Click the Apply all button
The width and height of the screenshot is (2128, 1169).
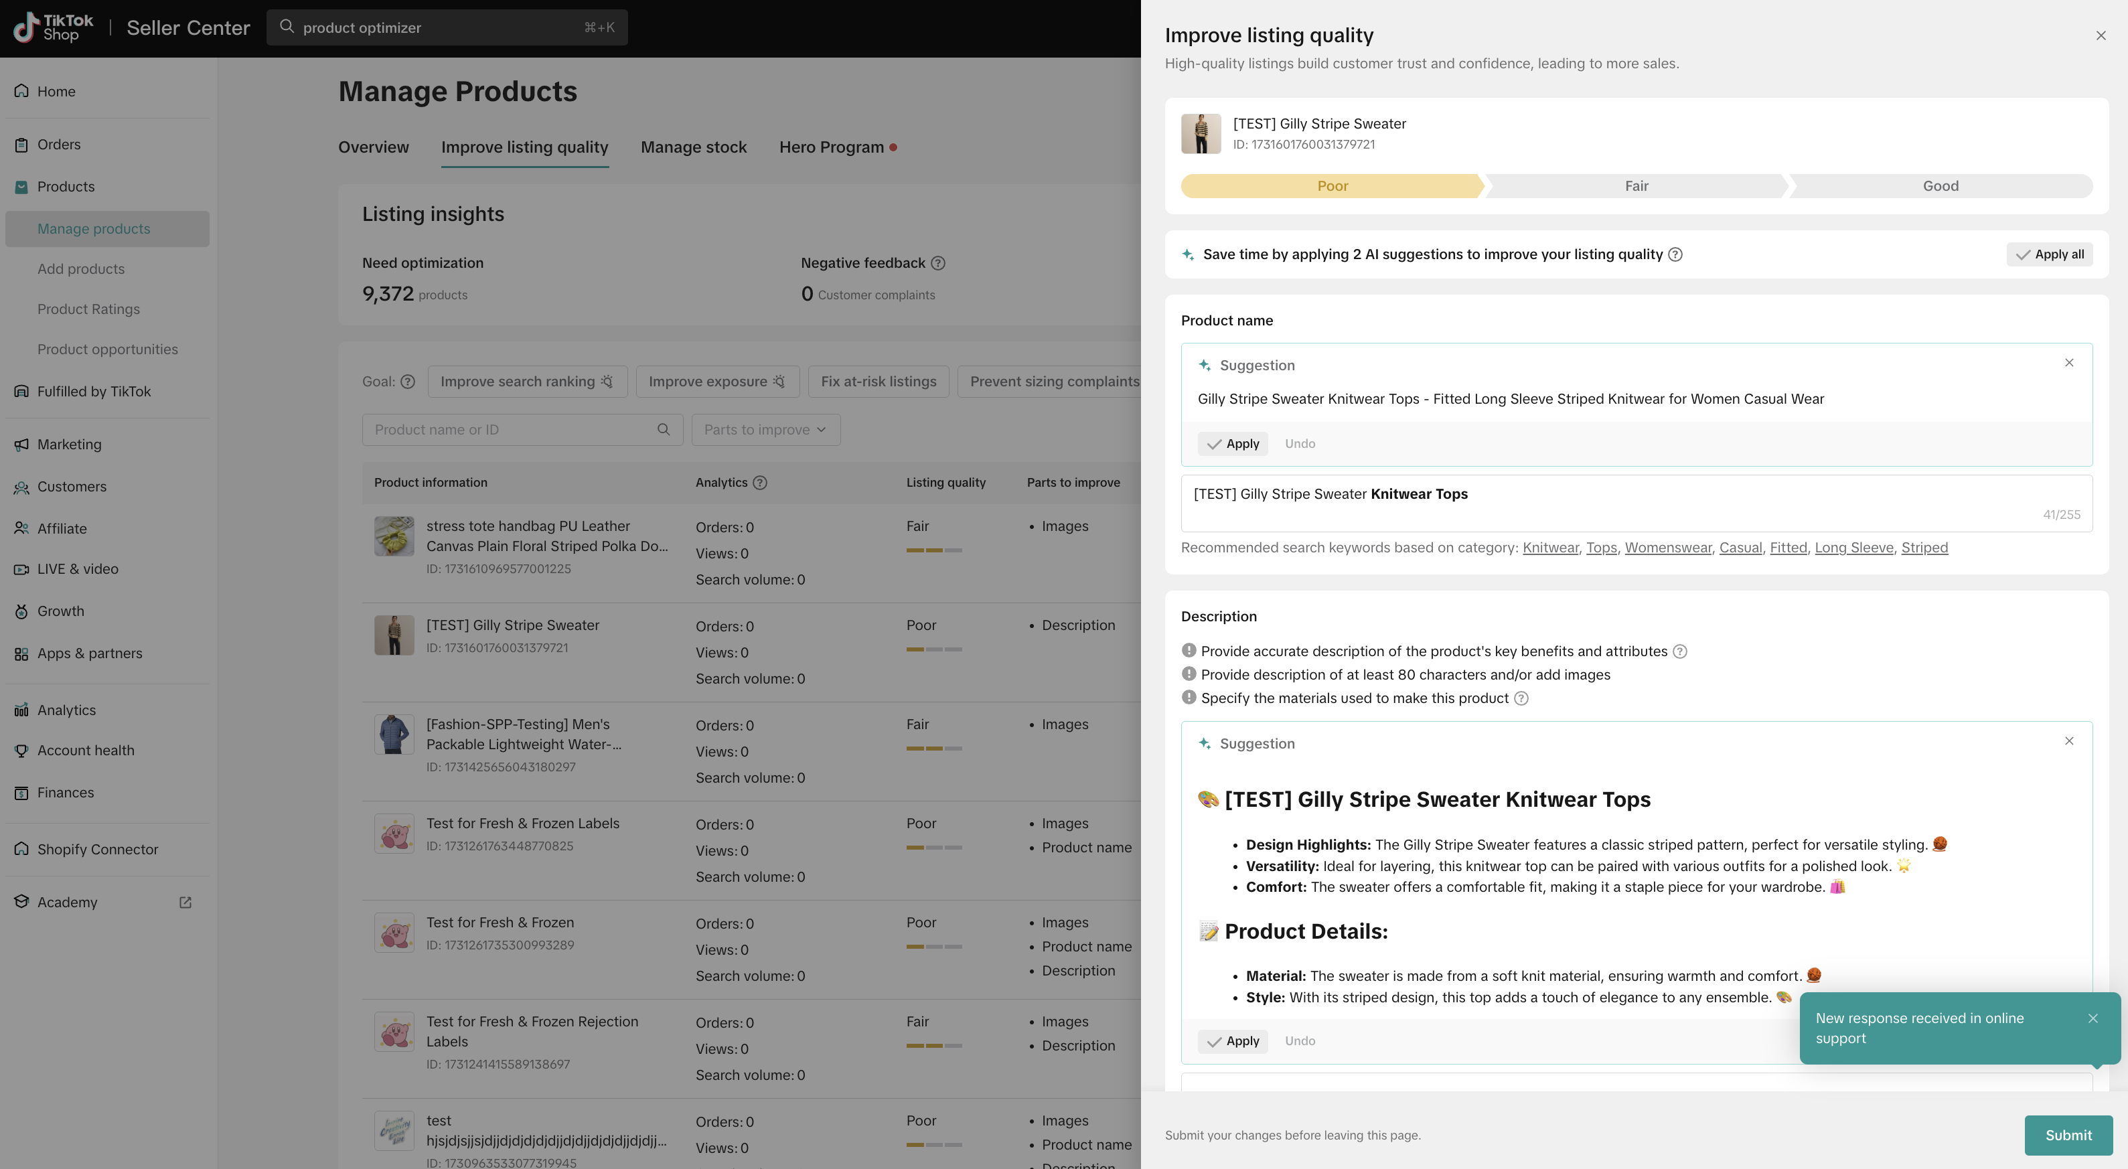click(x=2050, y=254)
